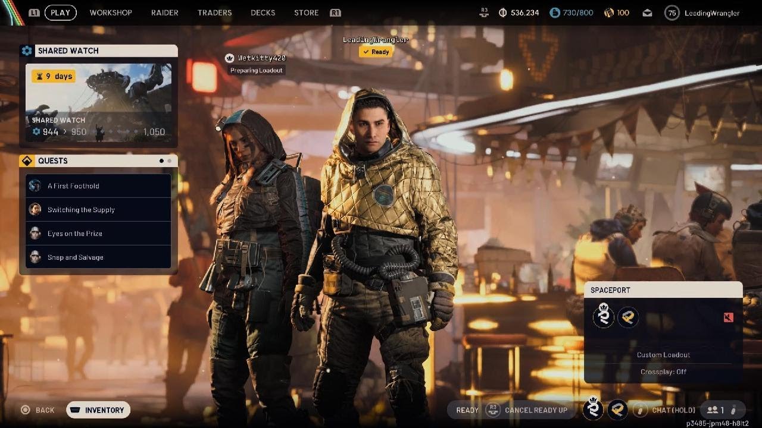
Task: Click the crowned snake emblem in Spaceport panel
Action: click(604, 316)
